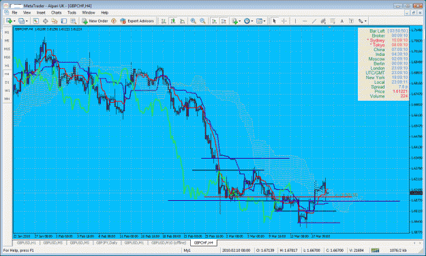Click status bar date 2010.02.10 08:00
This screenshot has width=426, height=256.
[236, 251]
